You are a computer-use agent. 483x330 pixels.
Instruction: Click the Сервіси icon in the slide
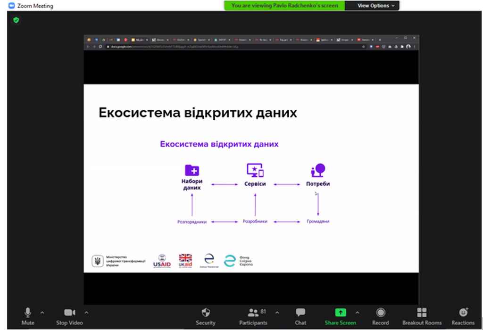click(255, 170)
